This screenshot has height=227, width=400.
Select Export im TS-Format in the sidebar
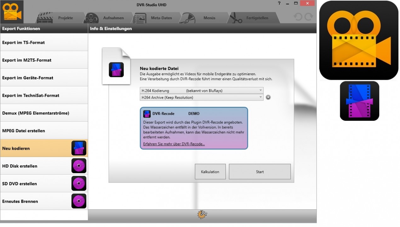pos(44,42)
